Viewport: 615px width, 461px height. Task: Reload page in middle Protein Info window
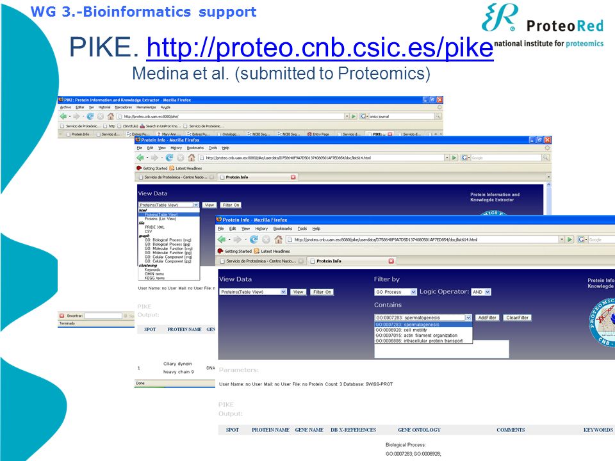click(x=169, y=158)
